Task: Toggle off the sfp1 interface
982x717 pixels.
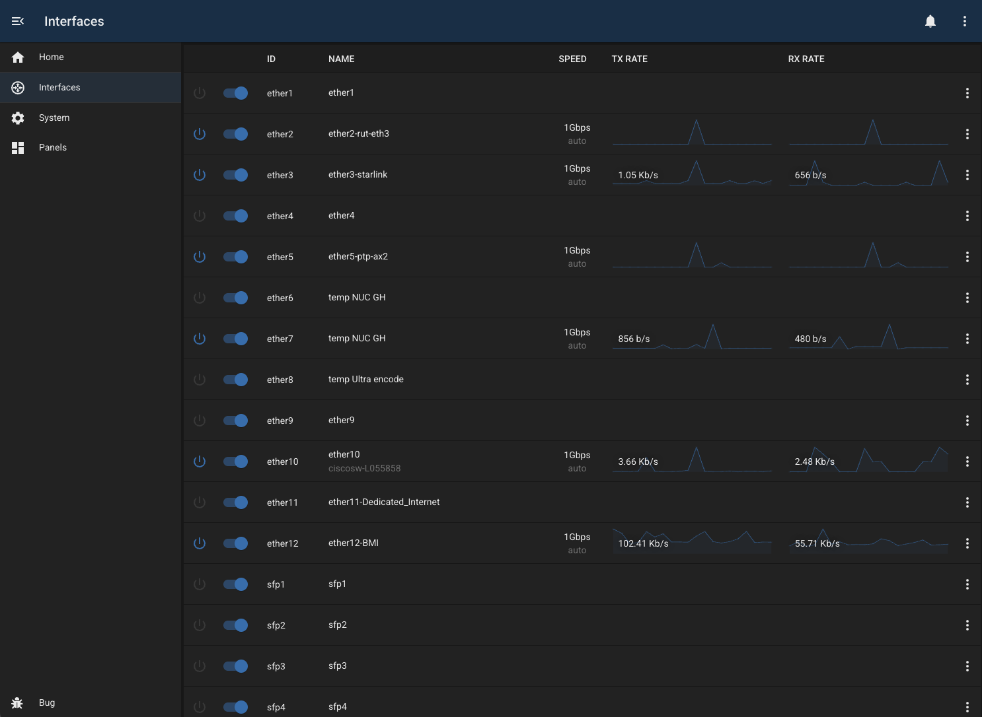Action: tap(235, 584)
